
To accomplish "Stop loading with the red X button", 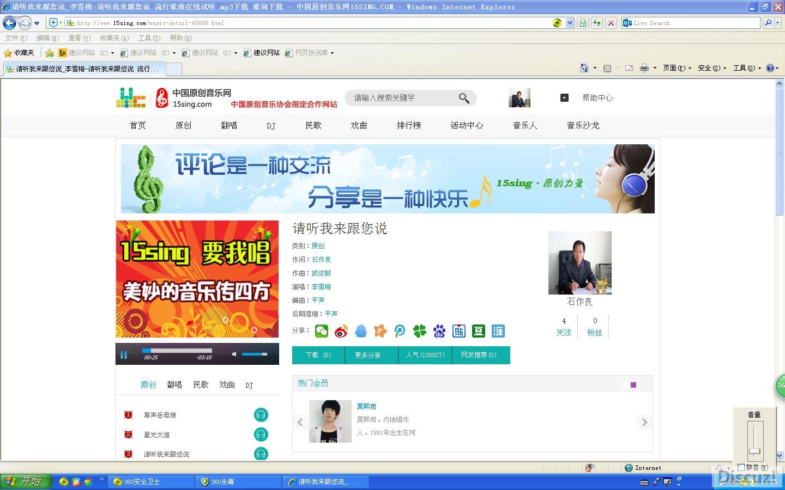I will [x=611, y=23].
